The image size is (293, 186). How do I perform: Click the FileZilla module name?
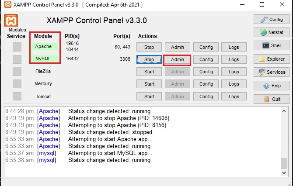[x=43, y=71]
